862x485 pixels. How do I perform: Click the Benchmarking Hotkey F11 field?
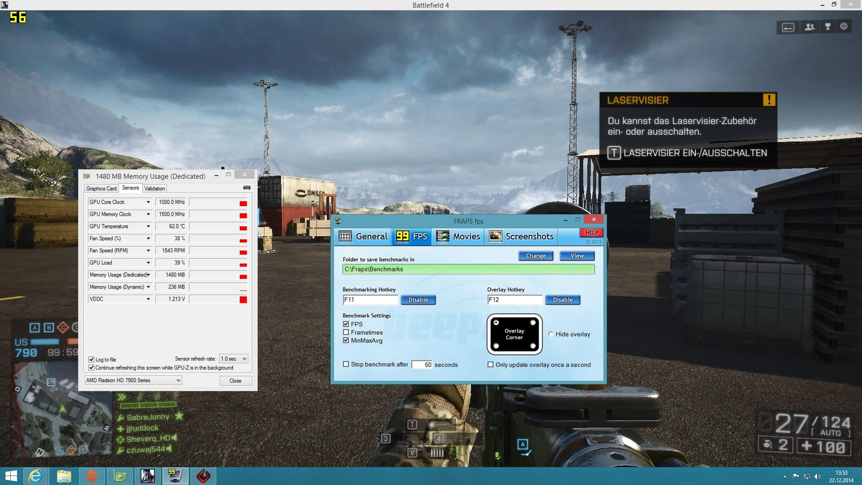point(370,300)
